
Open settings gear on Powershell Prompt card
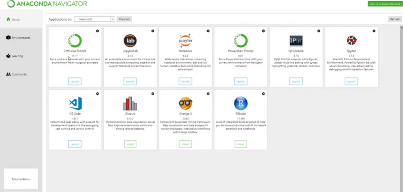[x=263, y=31]
